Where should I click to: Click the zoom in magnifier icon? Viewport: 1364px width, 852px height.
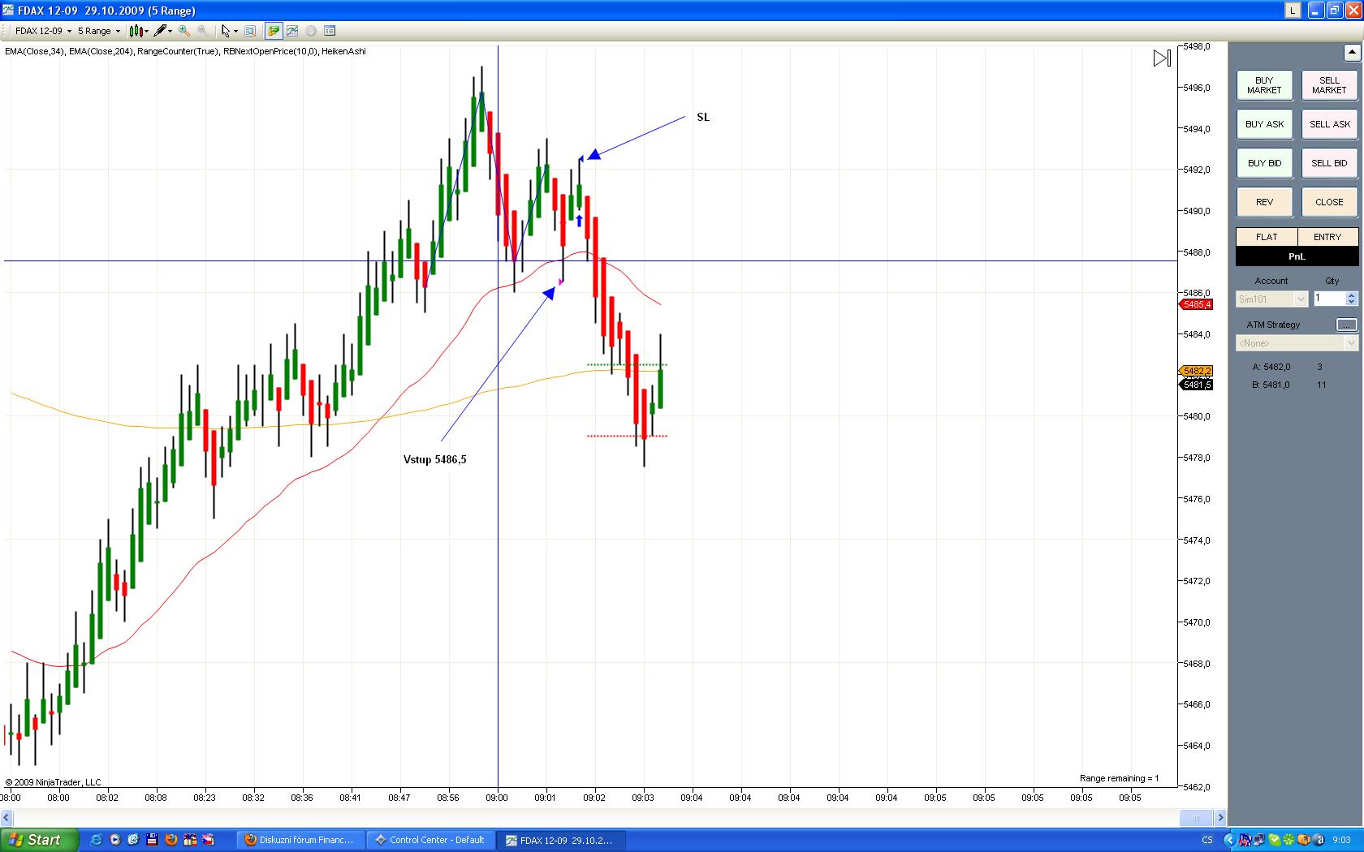tap(184, 31)
